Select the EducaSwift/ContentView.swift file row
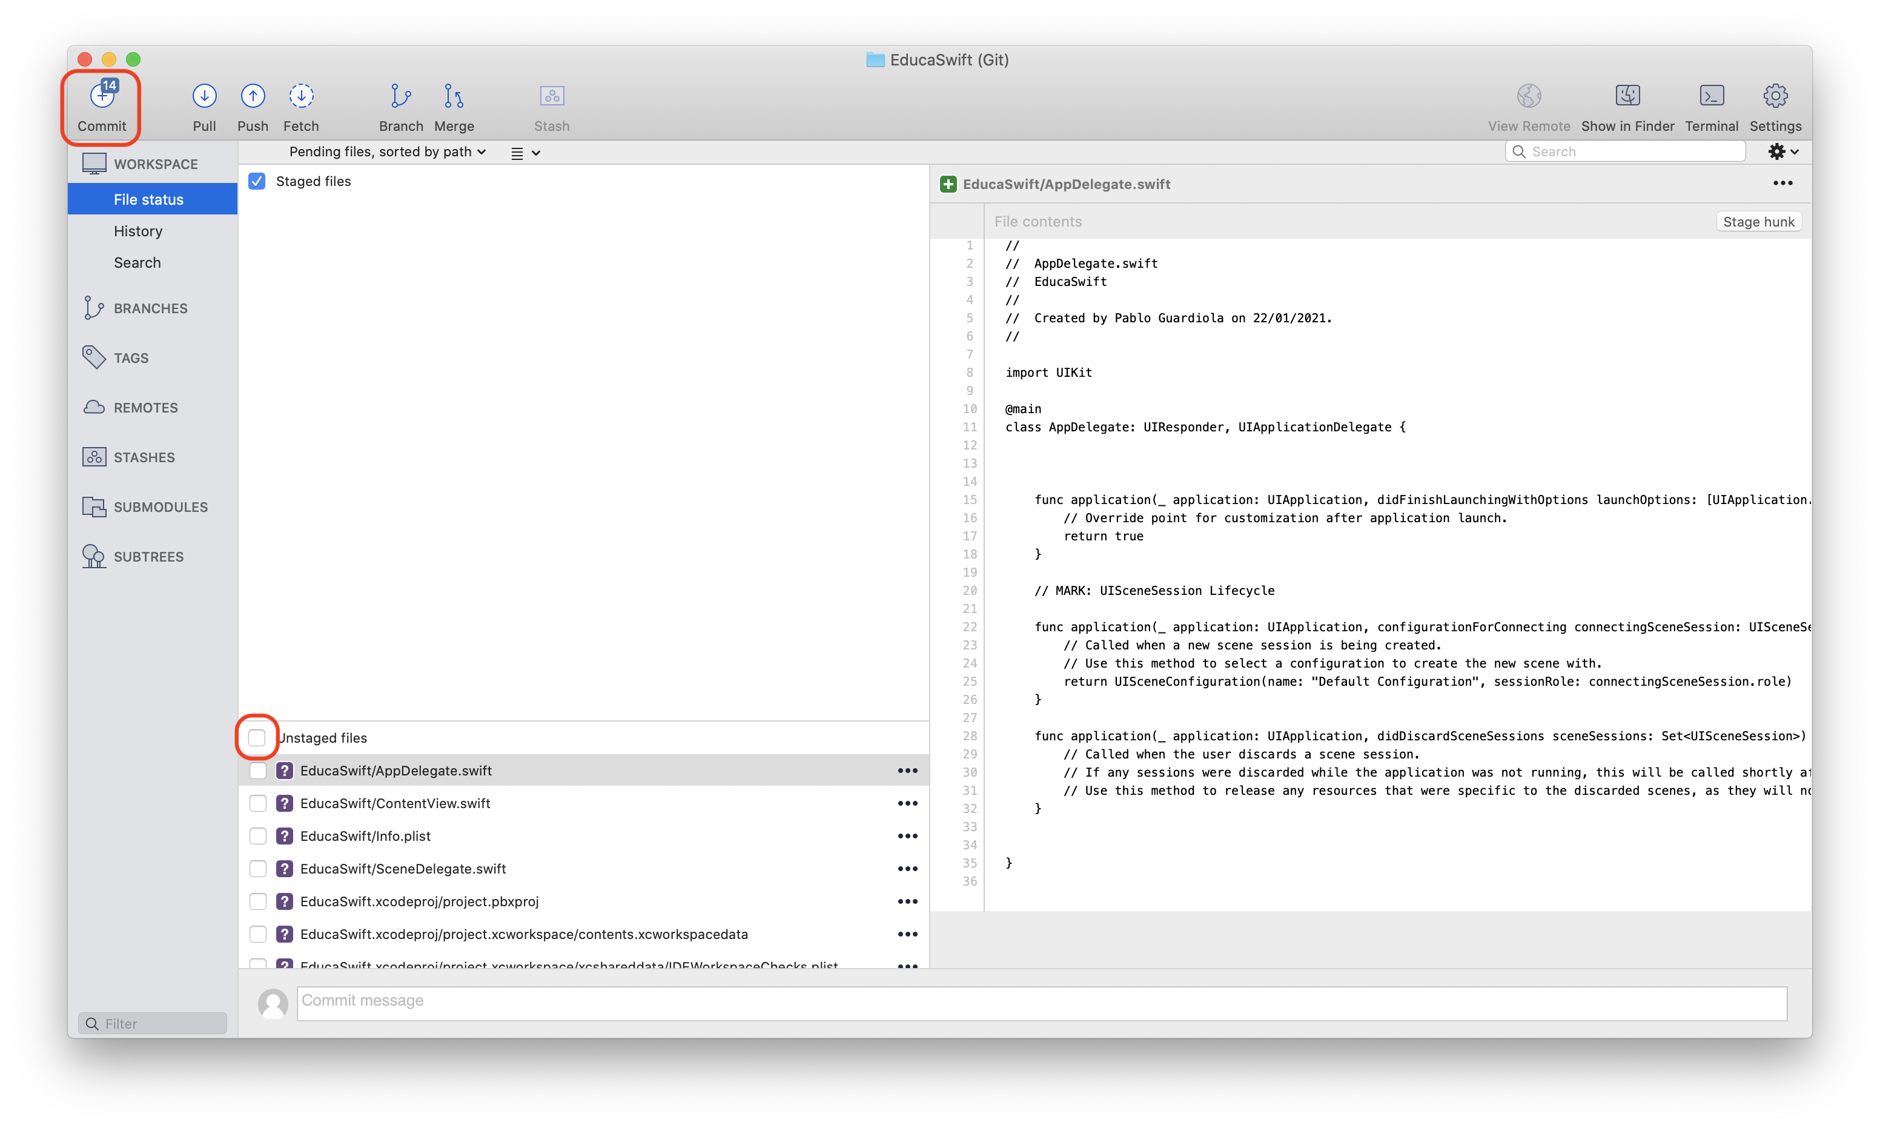This screenshot has width=1880, height=1128. click(584, 803)
